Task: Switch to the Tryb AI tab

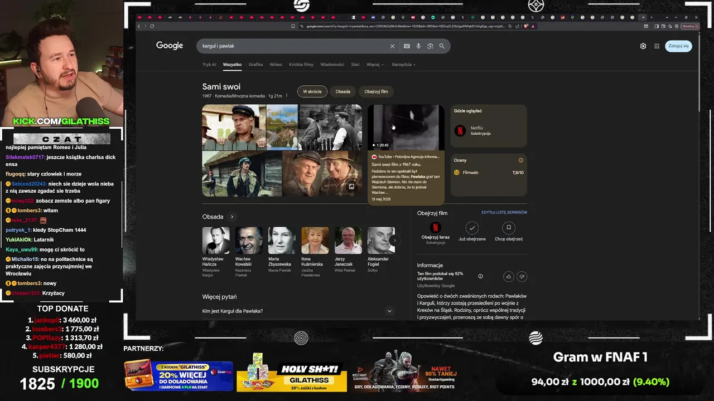Action: pos(209,65)
